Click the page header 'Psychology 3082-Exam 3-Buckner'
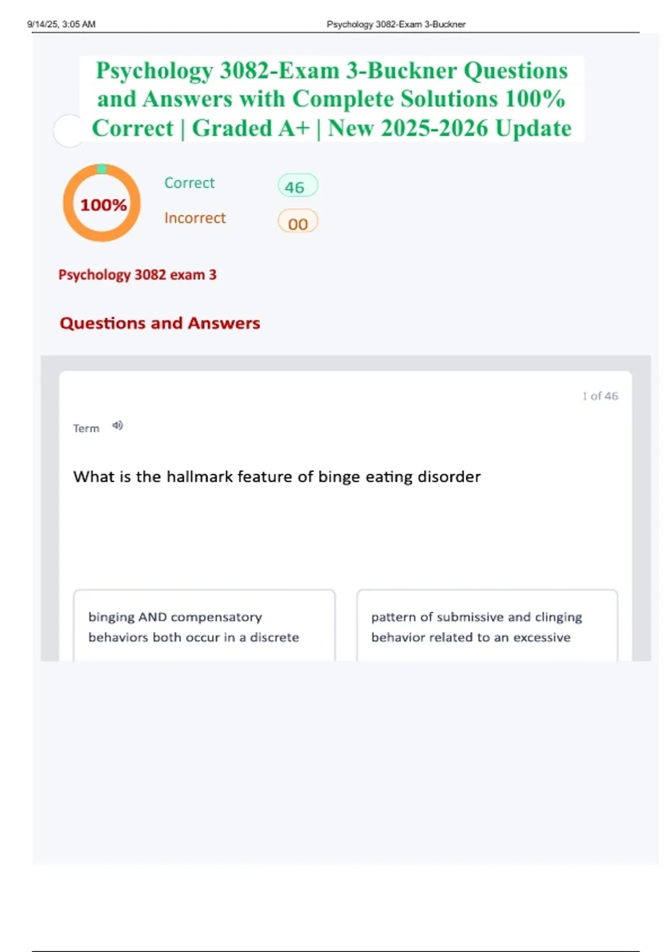 click(x=396, y=24)
